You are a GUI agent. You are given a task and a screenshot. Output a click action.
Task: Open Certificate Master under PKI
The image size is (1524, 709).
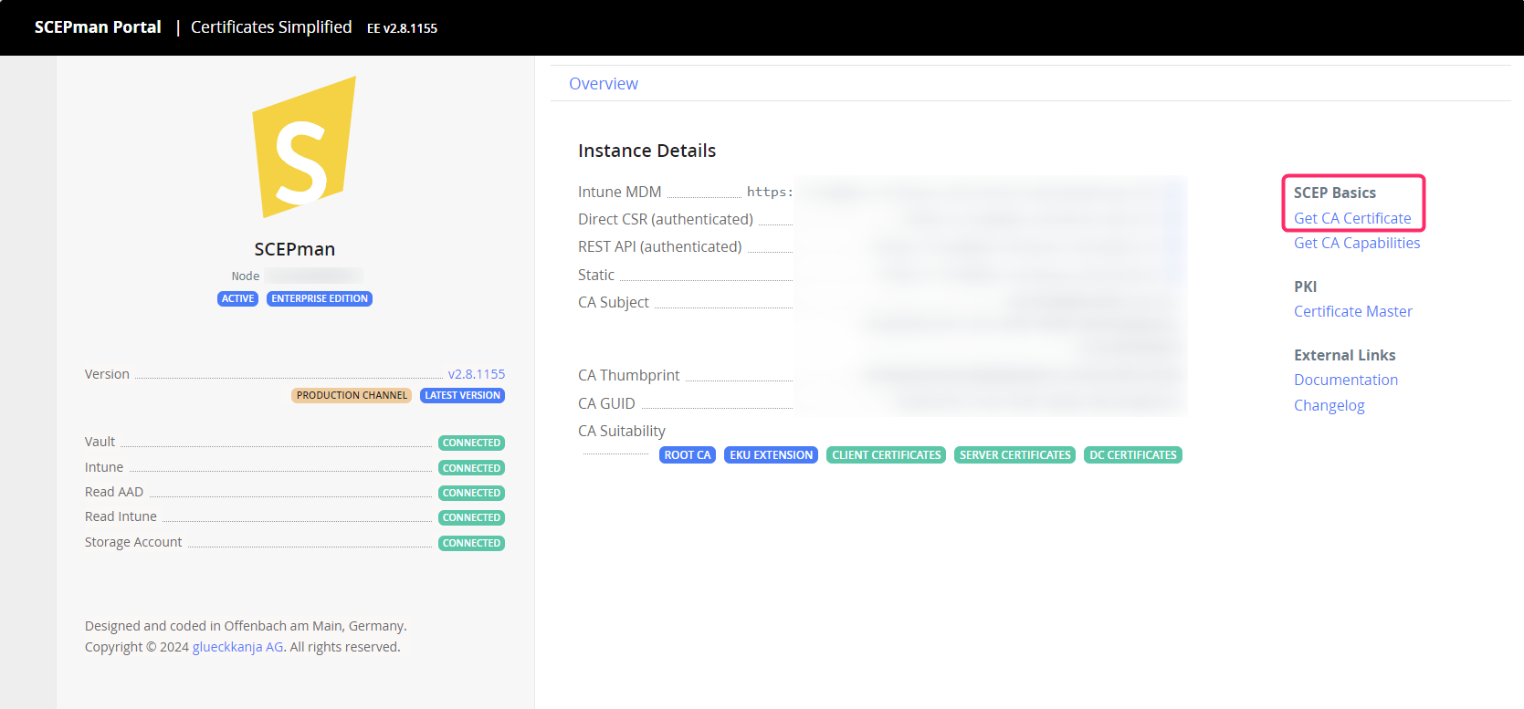pyautogui.click(x=1352, y=311)
